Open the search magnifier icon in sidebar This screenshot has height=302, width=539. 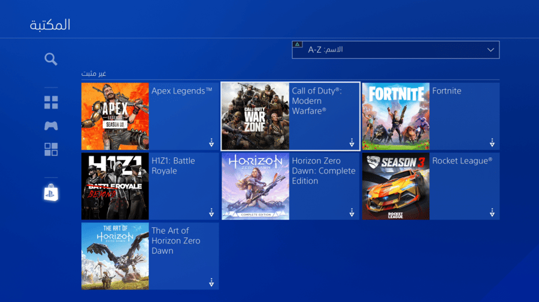(x=51, y=59)
